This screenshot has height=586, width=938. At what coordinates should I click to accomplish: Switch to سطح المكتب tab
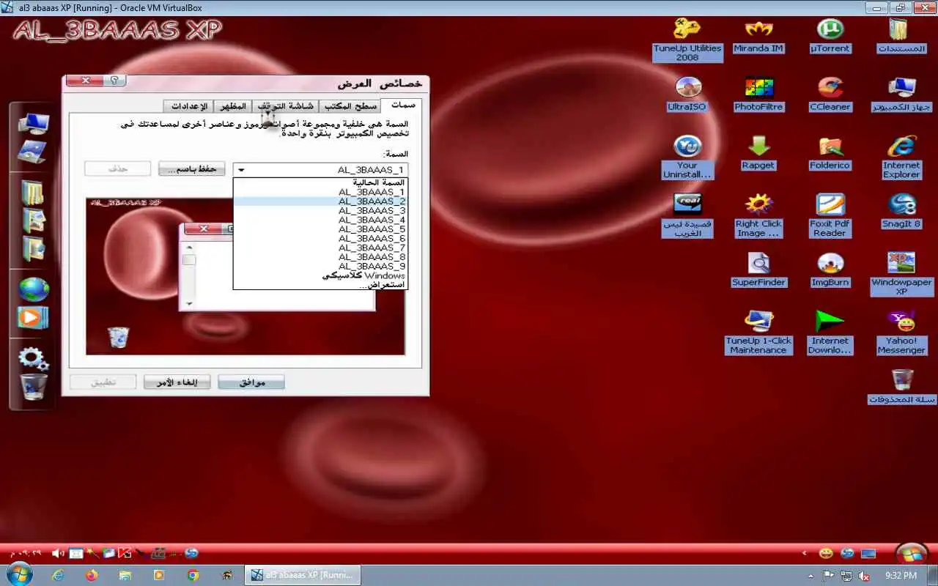(x=350, y=106)
